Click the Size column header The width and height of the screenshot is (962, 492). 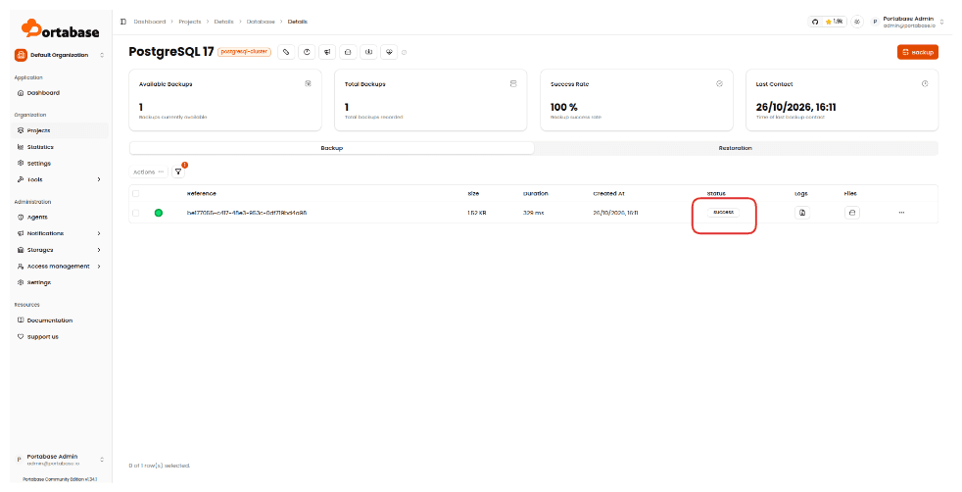click(473, 194)
